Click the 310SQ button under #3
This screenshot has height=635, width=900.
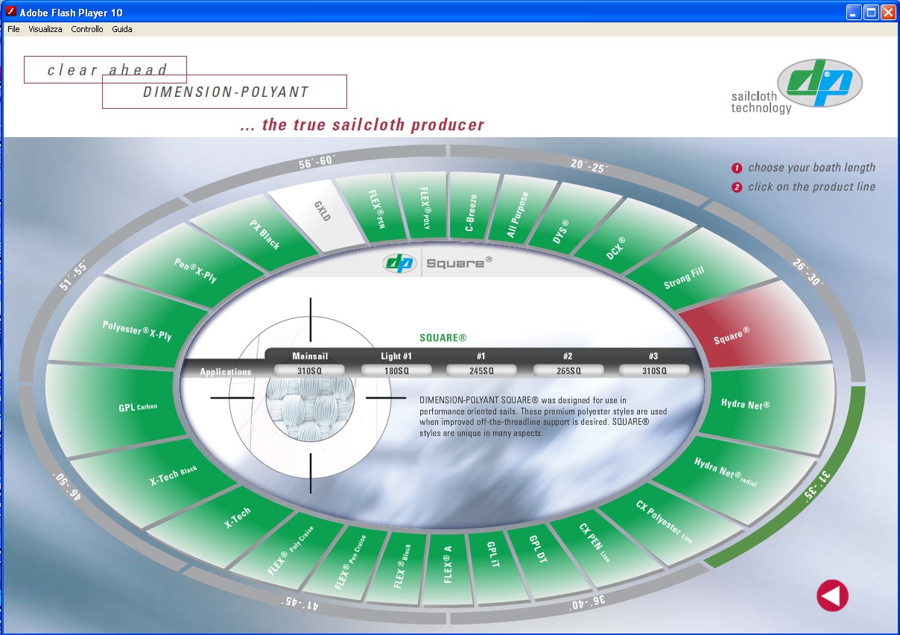point(654,370)
